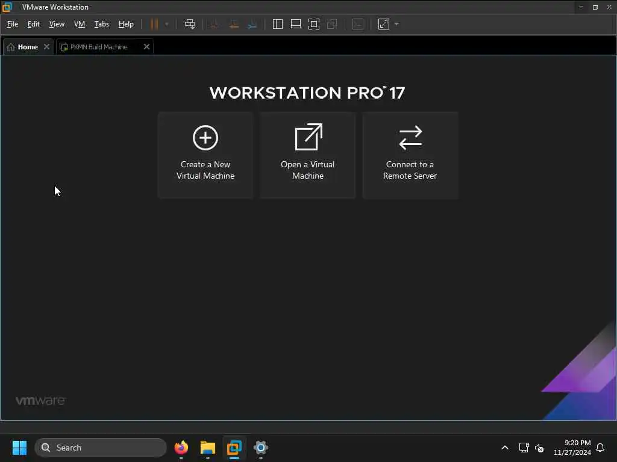The width and height of the screenshot is (617, 462).
Task: Expand the power options dropdown arrow
Action: 167,24
